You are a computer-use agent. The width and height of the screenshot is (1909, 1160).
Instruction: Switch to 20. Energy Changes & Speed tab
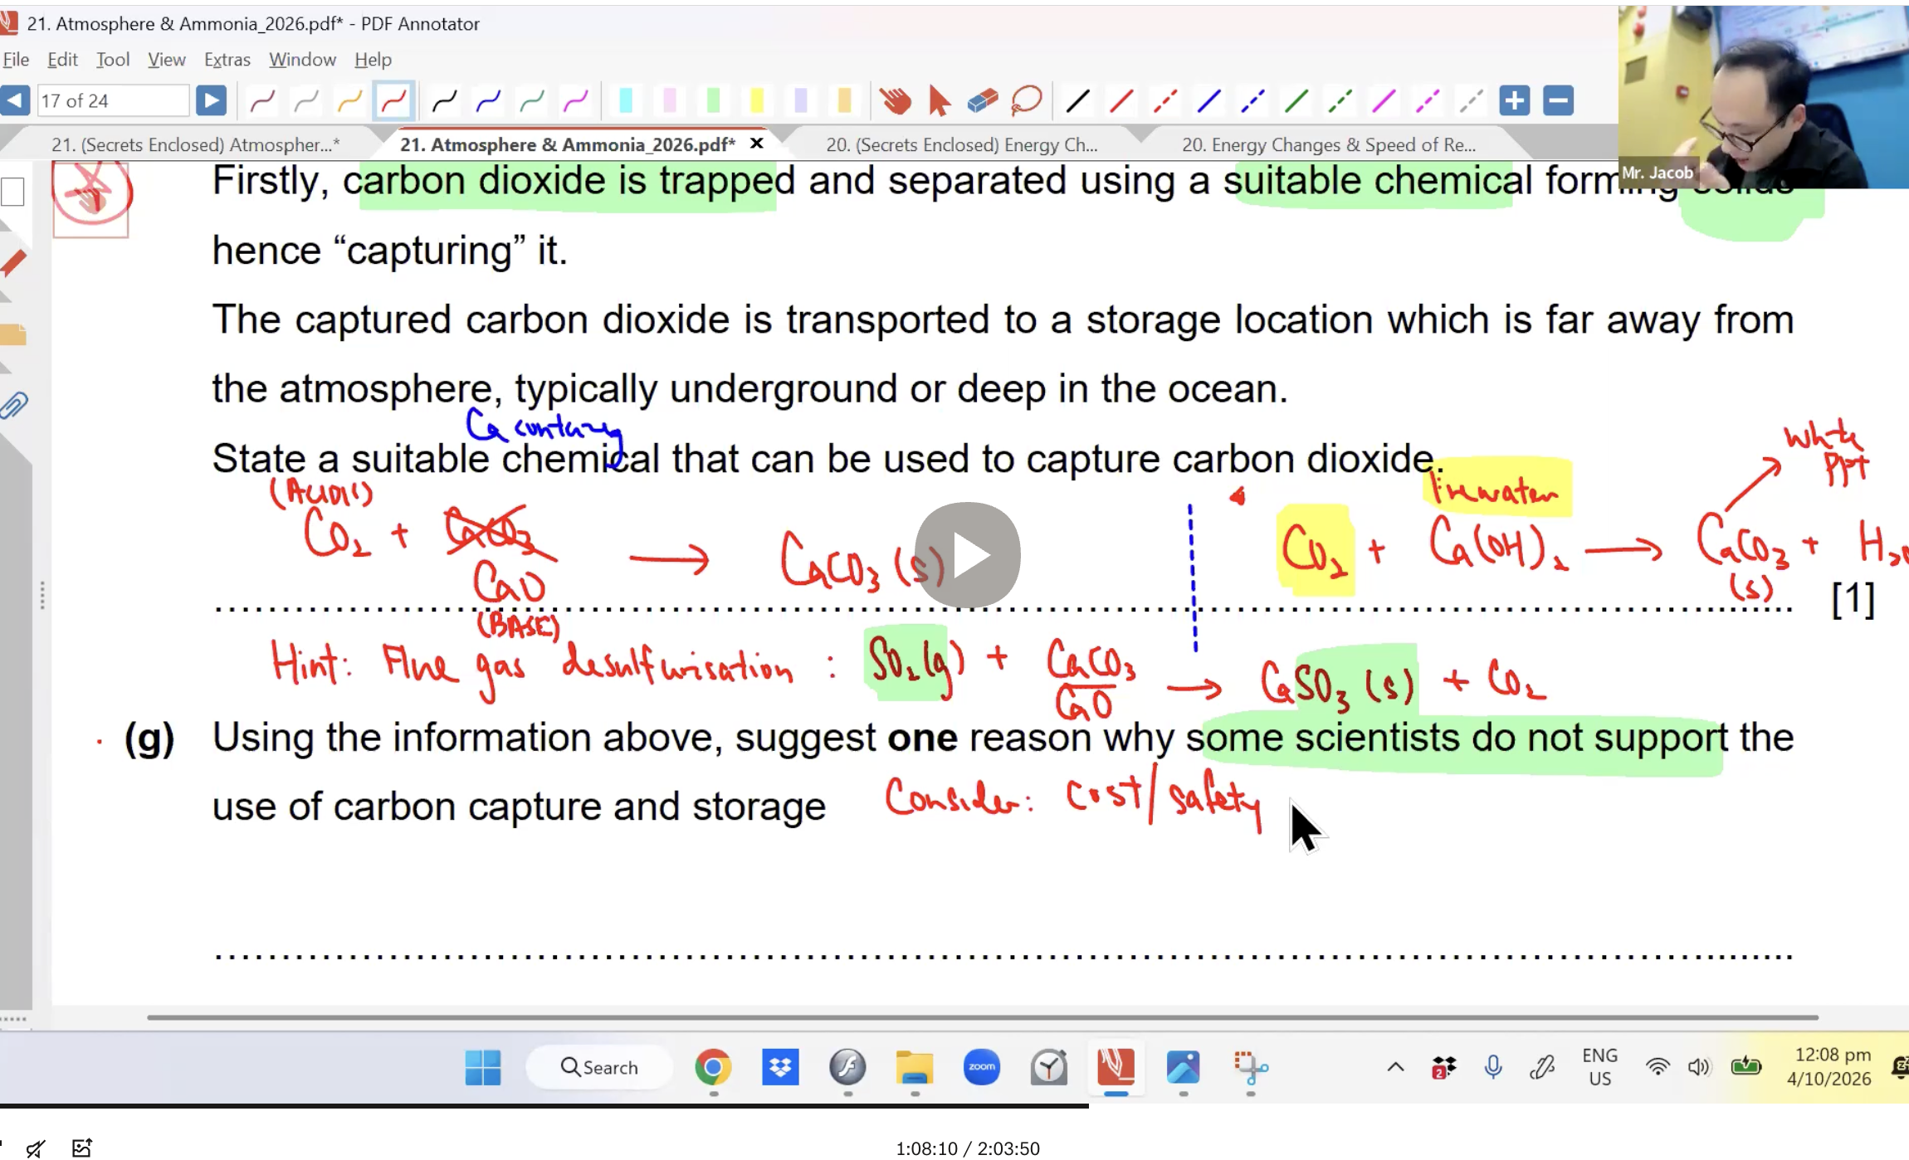tap(1328, 144)
